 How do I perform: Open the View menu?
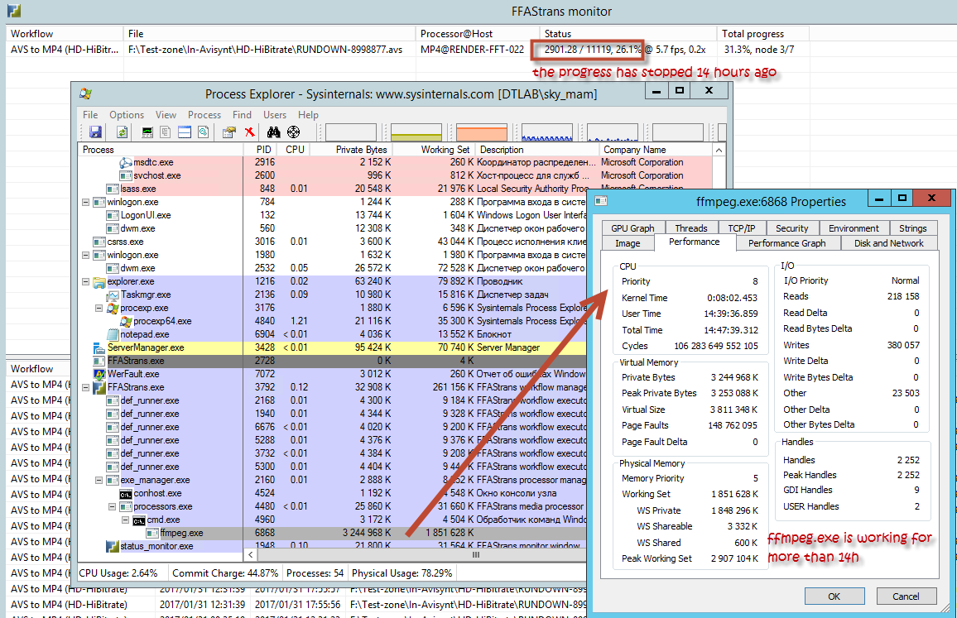[x=166, y=115]
